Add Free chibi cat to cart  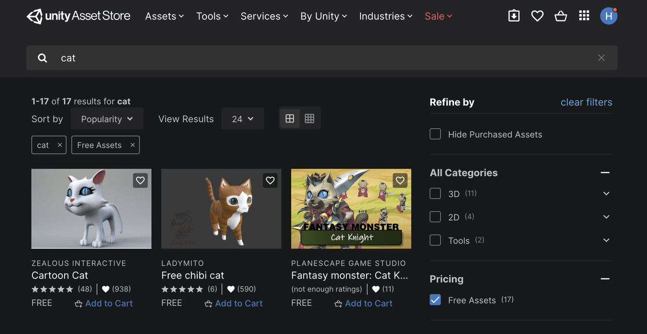tap(233, 303)
